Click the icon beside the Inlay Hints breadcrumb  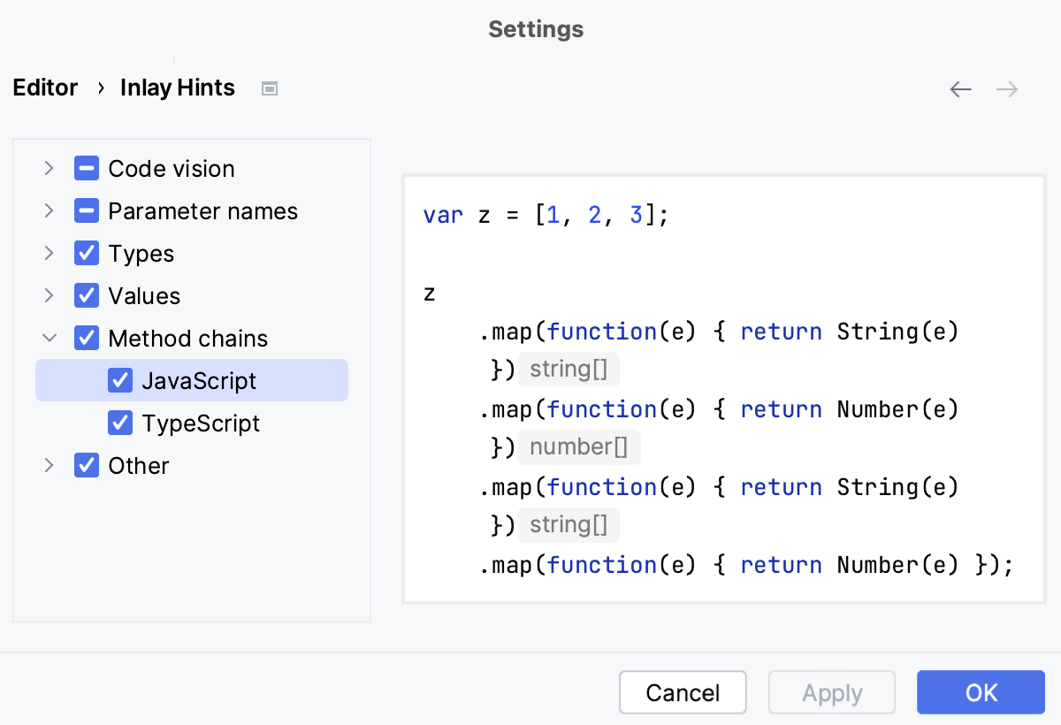(269, 88)
